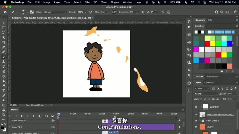This screenshot has height=134, width=239.
Task: Hide the Layer 3 layer
Action: point(196,127)
